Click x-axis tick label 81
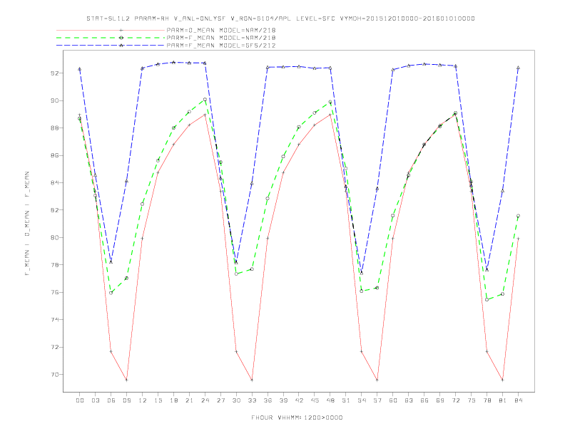565x436 pixels. click(x=503, y=400)
